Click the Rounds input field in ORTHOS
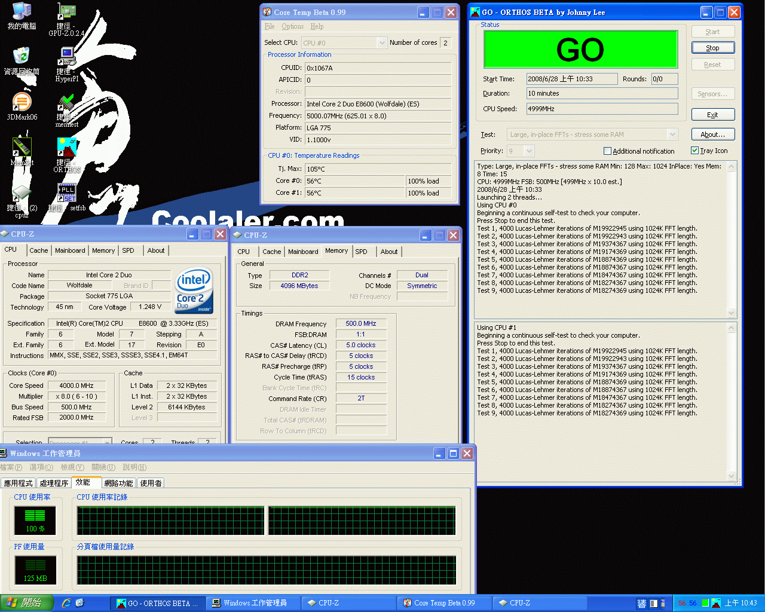This screenshot has width=765, height=612. tap(663, 78)
